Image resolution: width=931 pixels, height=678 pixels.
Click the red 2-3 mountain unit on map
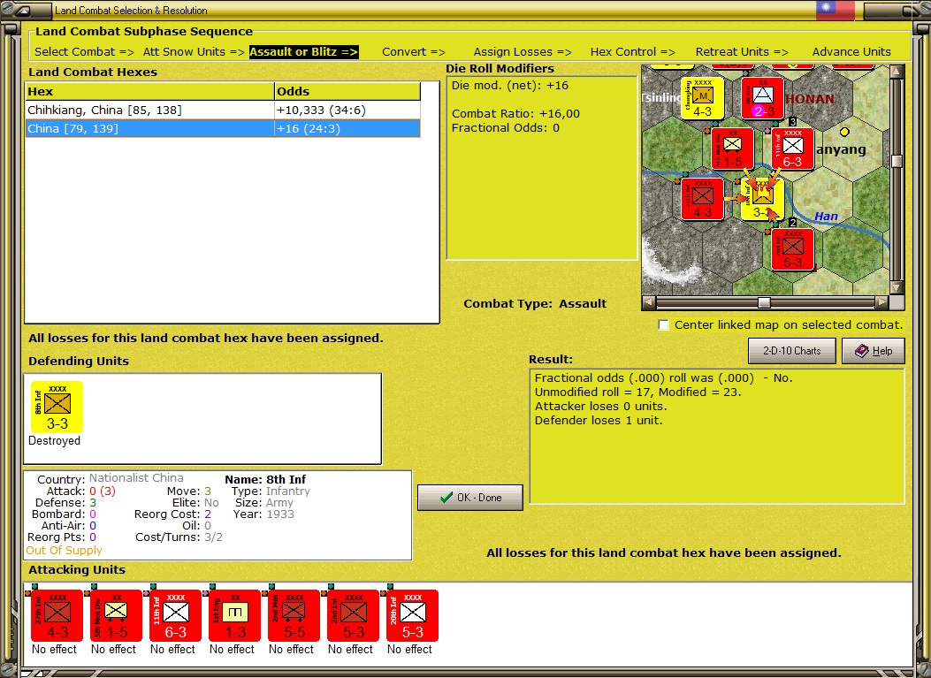(x=763, y=98)
